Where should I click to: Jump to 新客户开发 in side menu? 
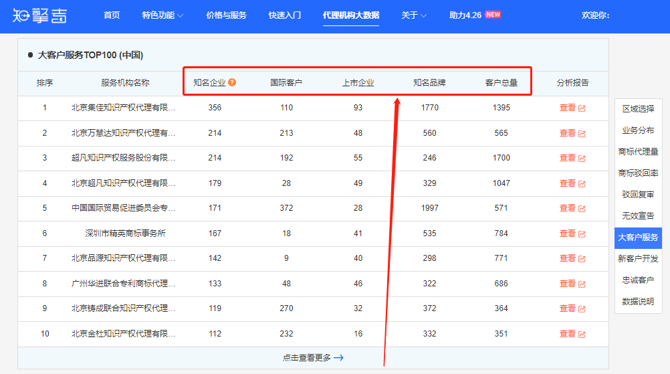[x=638, y=259]
